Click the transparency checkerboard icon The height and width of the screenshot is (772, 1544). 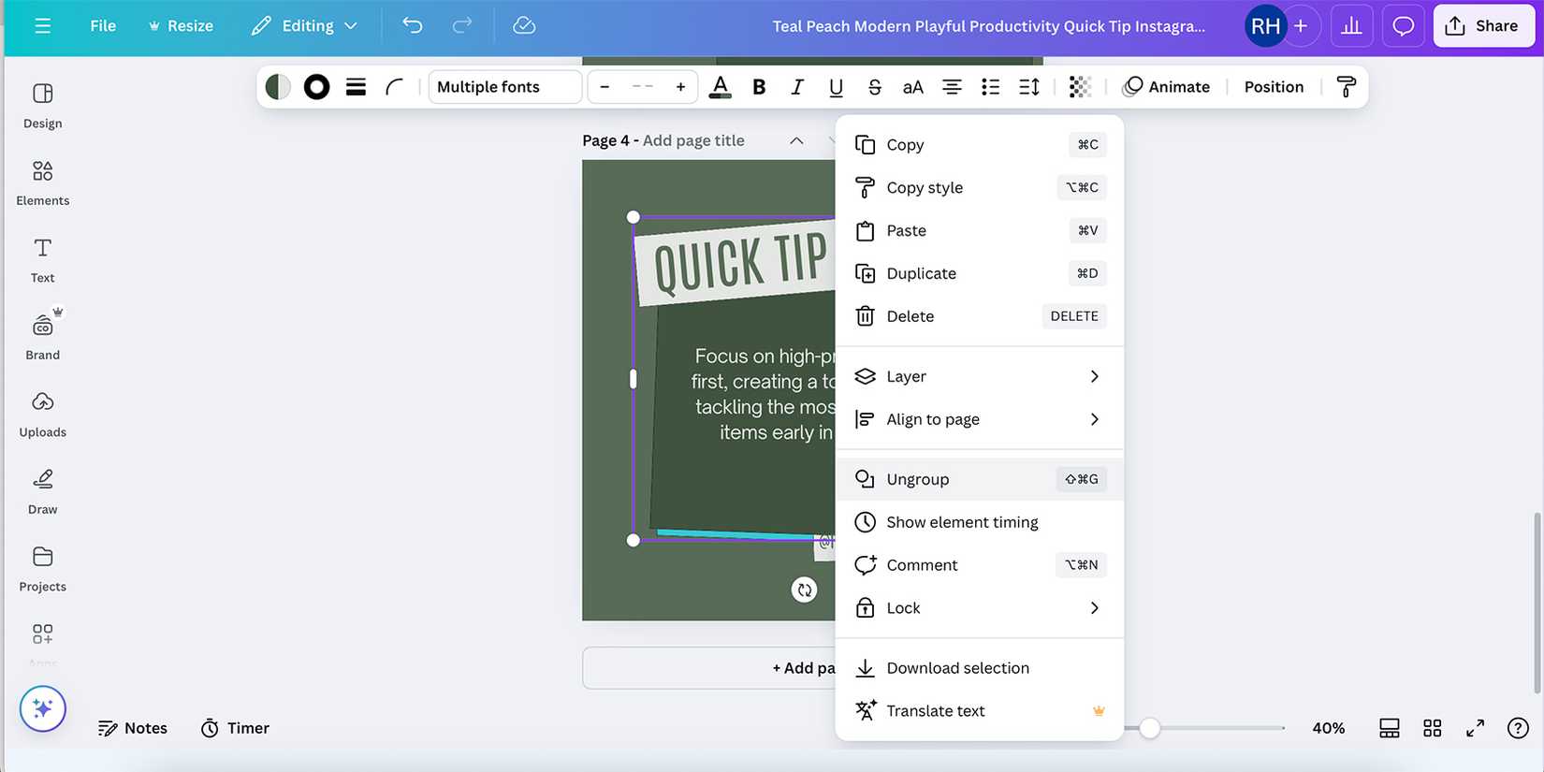coord(1080,87)
